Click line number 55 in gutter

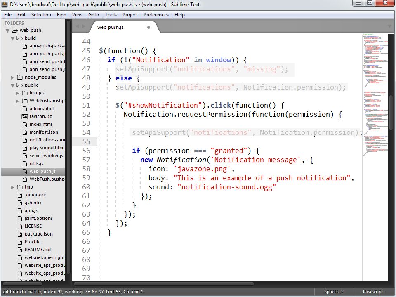tap(86, 141)
